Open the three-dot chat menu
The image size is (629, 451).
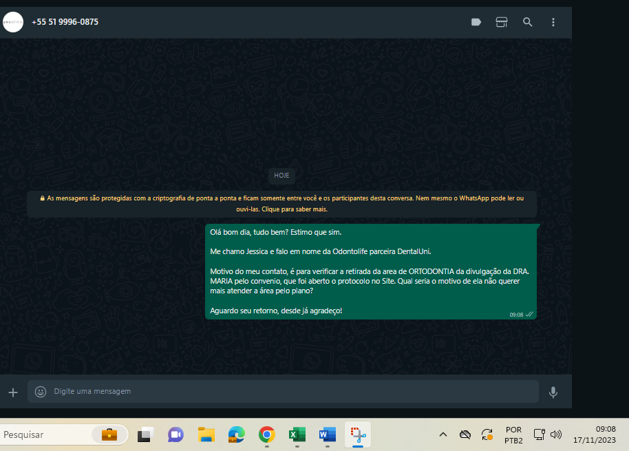click(553, 22)
